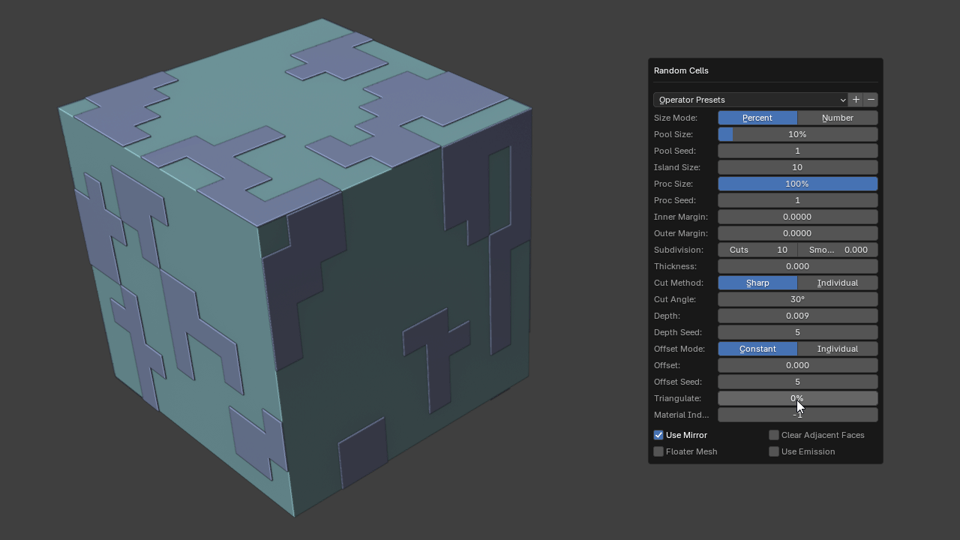Click the Depth value field
This screenshot has width=960, height=540.
(797, 316)
